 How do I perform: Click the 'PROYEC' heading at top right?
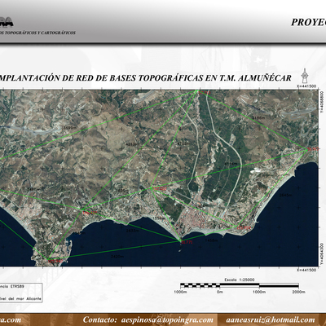[309, 22]
